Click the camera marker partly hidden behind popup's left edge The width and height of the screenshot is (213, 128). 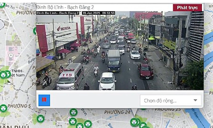(35, 31)
